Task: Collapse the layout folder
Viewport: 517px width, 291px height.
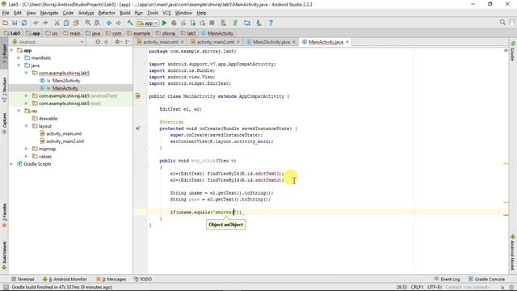Action: click(27, 126)
